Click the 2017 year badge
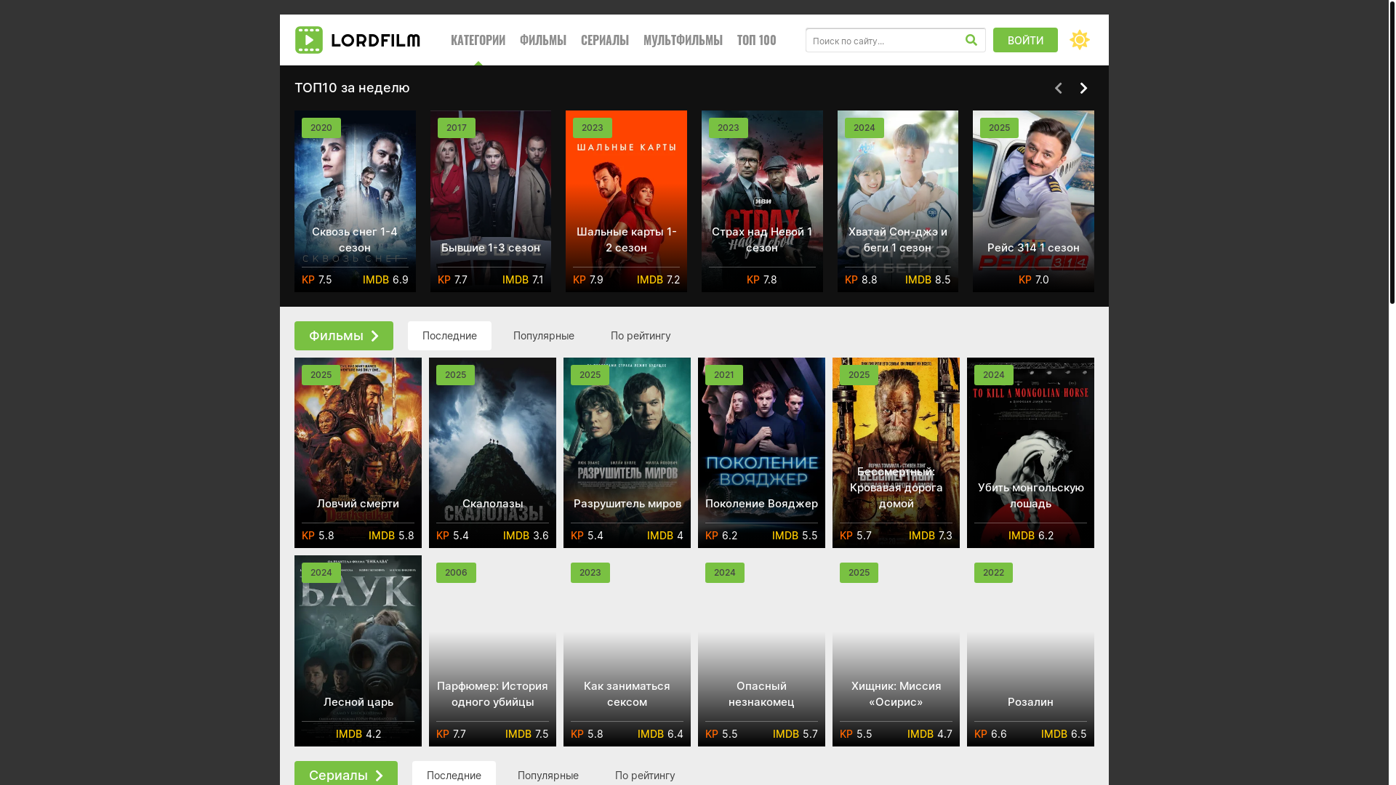This screenshot has width=1396, height=785. (456, 128)
